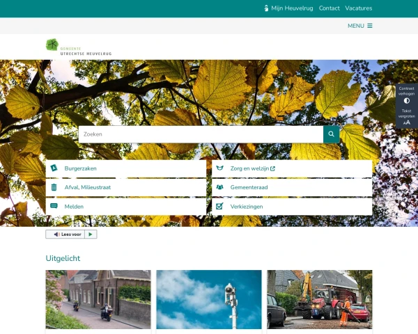418x334 pixels.
Task: Click the Lees voor play arrow
Action: (91, 234)
